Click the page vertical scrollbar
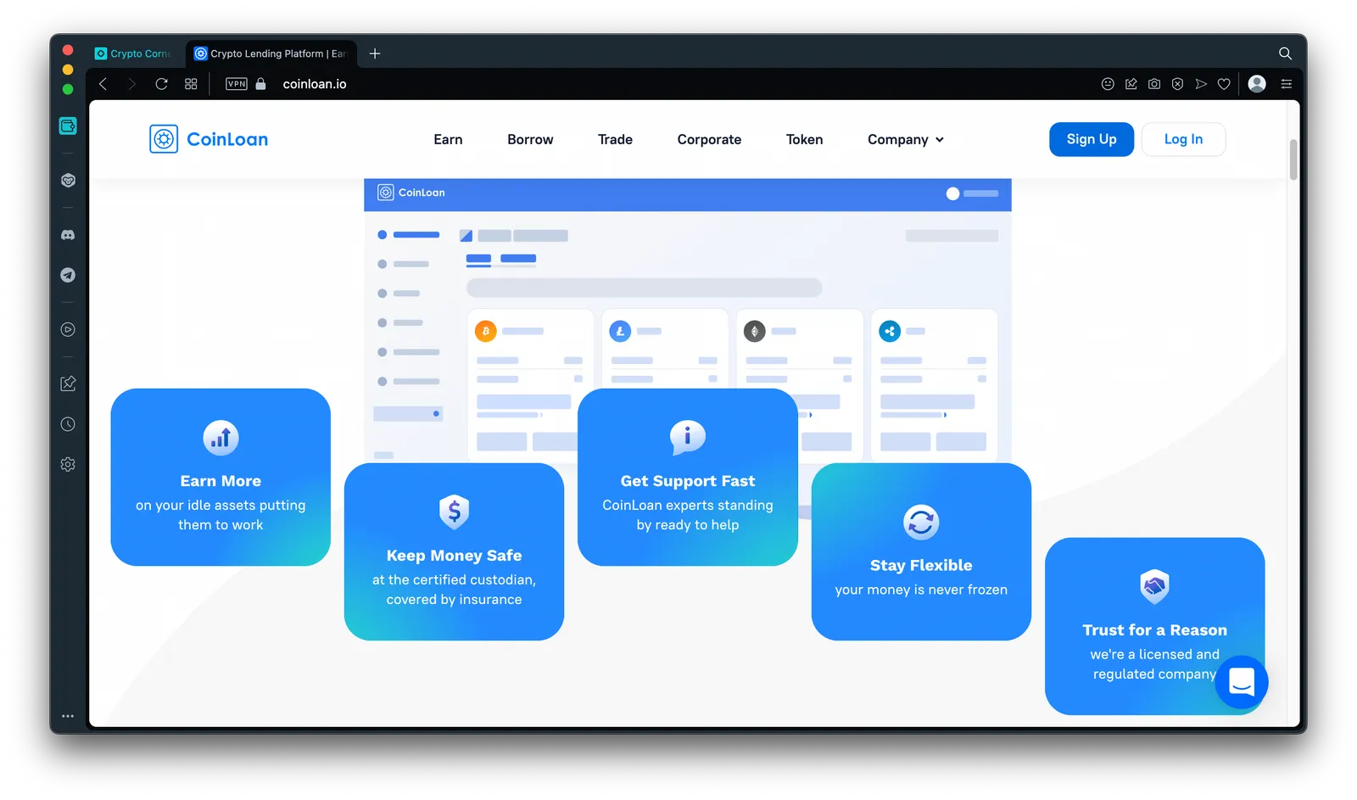Screen dimensions: 1357x800 (x=1293, y=160)
